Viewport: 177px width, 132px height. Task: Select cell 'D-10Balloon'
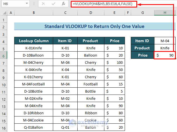click(x=34, y=55)
